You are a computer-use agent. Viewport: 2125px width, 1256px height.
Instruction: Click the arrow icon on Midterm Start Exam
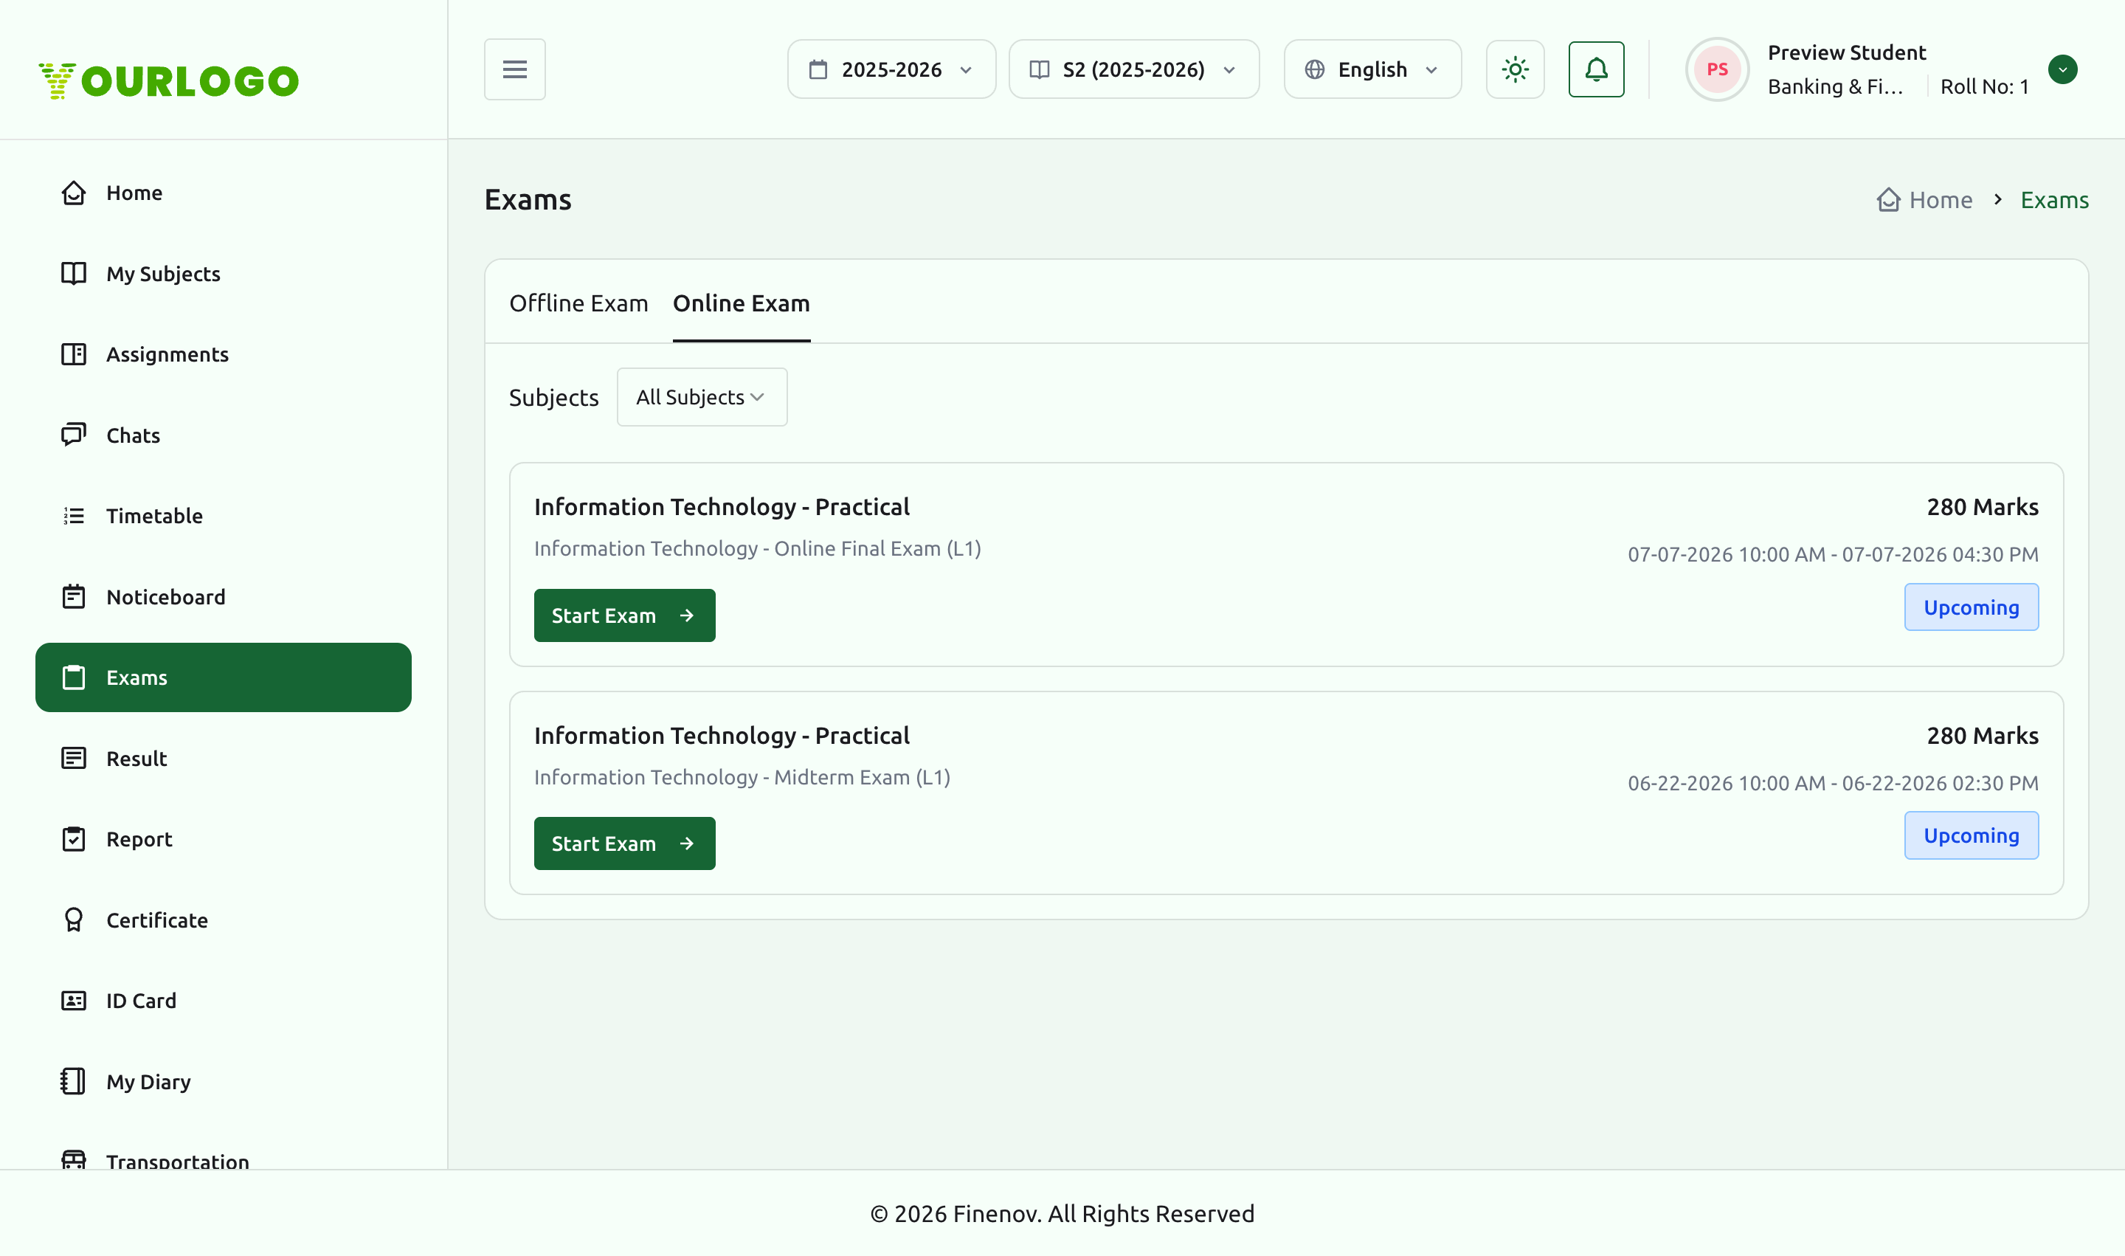(x=687, y=843)
